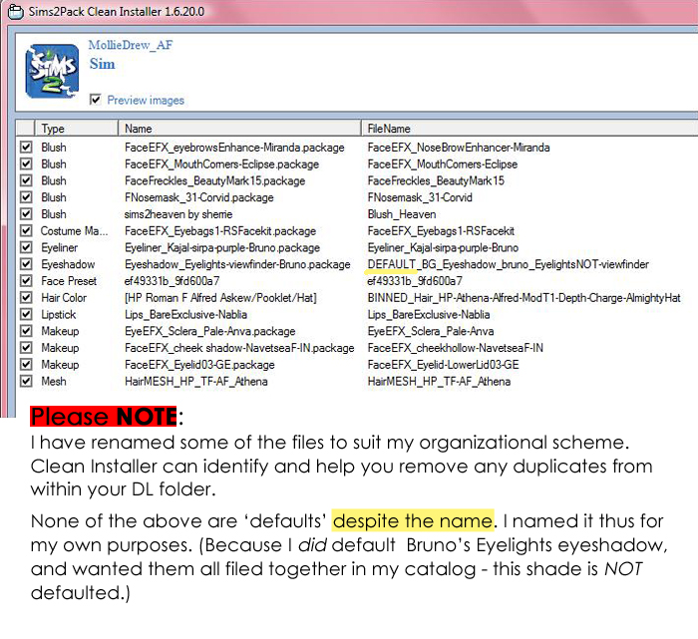Image resolution: width=698 pixels, height=639 pixels.
Task: Toggle the Costume Makeup row checkbox
Action: pos(26,230)
